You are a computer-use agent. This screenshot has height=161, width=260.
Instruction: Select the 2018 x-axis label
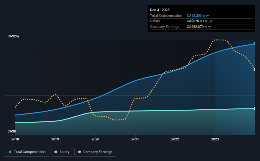point(15,139)
